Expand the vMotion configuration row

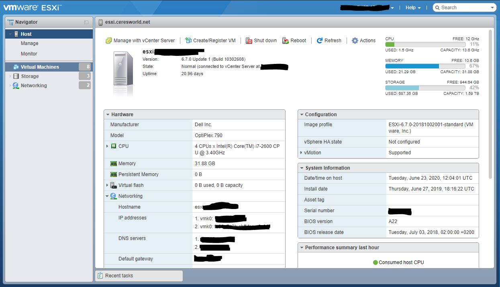click(x=301, y=153)
